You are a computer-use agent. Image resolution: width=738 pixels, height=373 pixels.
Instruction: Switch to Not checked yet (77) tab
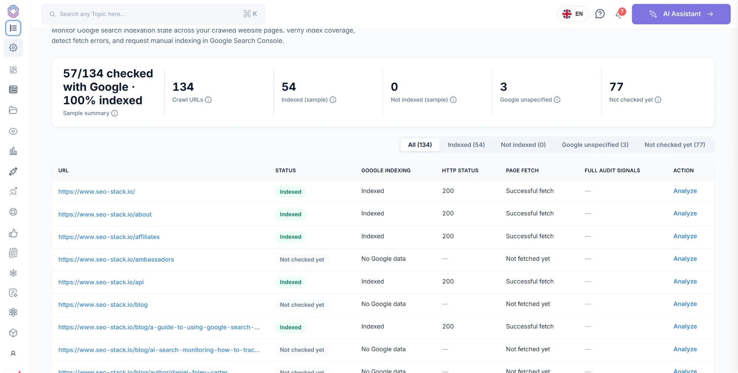(x=675, y=145)
